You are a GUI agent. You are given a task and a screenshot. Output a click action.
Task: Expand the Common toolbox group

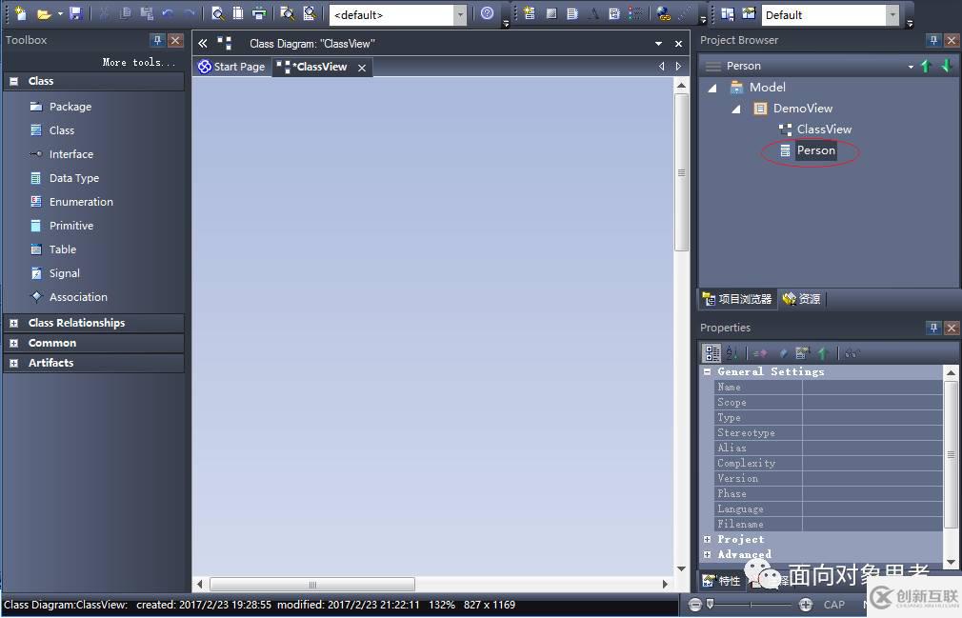(x=14, y=344)
